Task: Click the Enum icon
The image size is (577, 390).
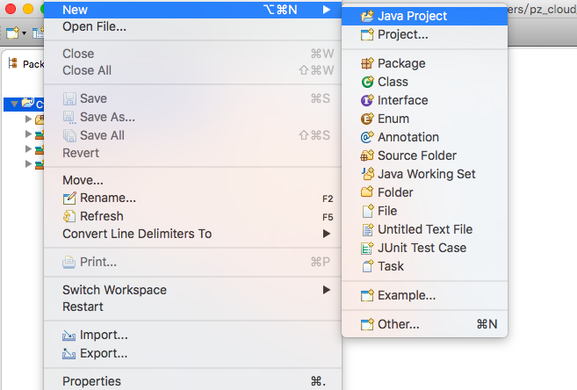Action: [x=368, y=119]
